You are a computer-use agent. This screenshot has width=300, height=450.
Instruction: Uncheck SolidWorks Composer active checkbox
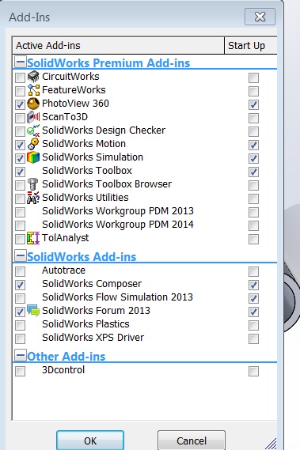20,285
